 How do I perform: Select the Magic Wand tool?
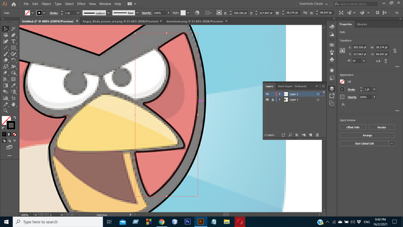click(x=13, y=29)
